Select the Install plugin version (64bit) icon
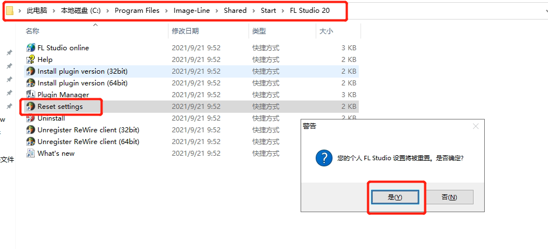The image size is (548, 249). 31,83
